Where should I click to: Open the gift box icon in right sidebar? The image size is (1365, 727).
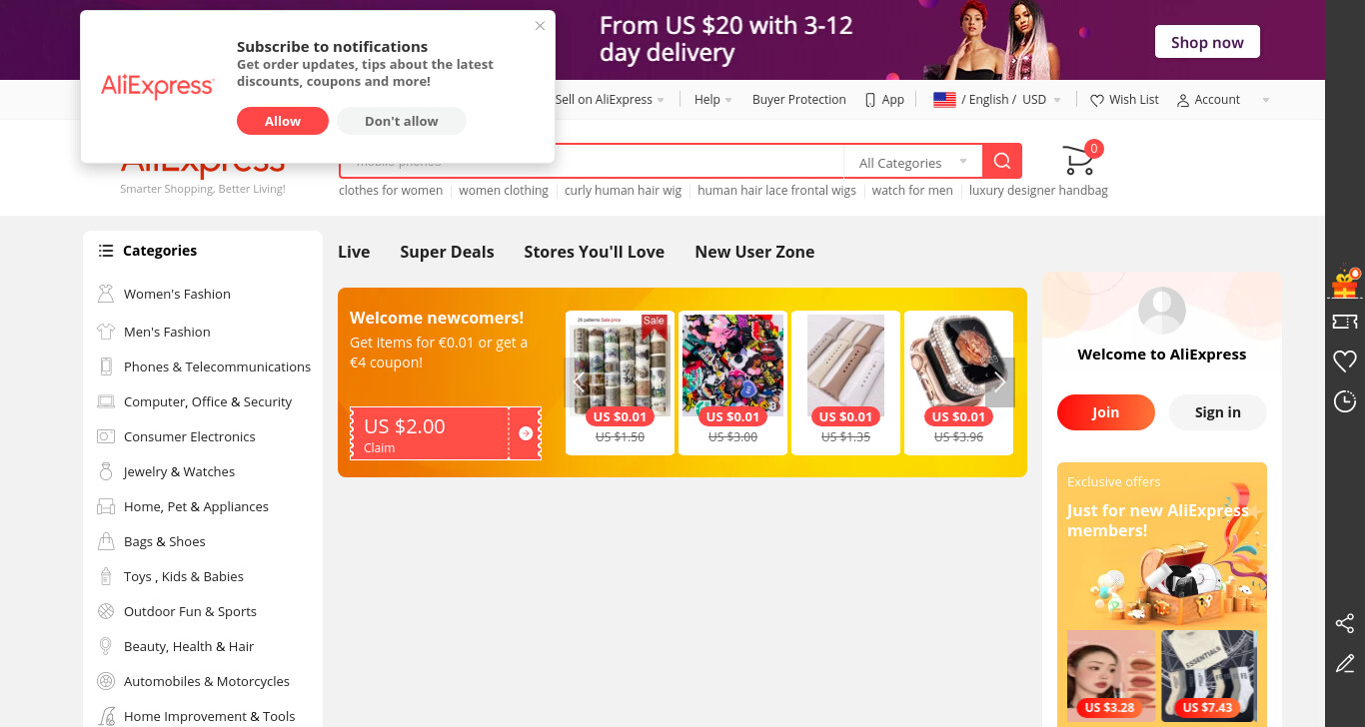1345,284
